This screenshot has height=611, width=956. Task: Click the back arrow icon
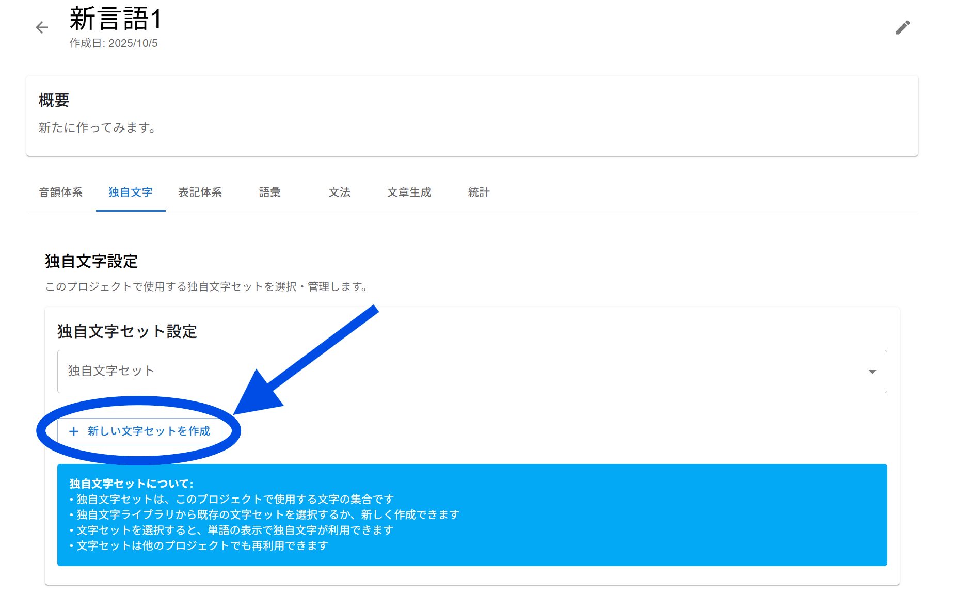pos(42,27)
